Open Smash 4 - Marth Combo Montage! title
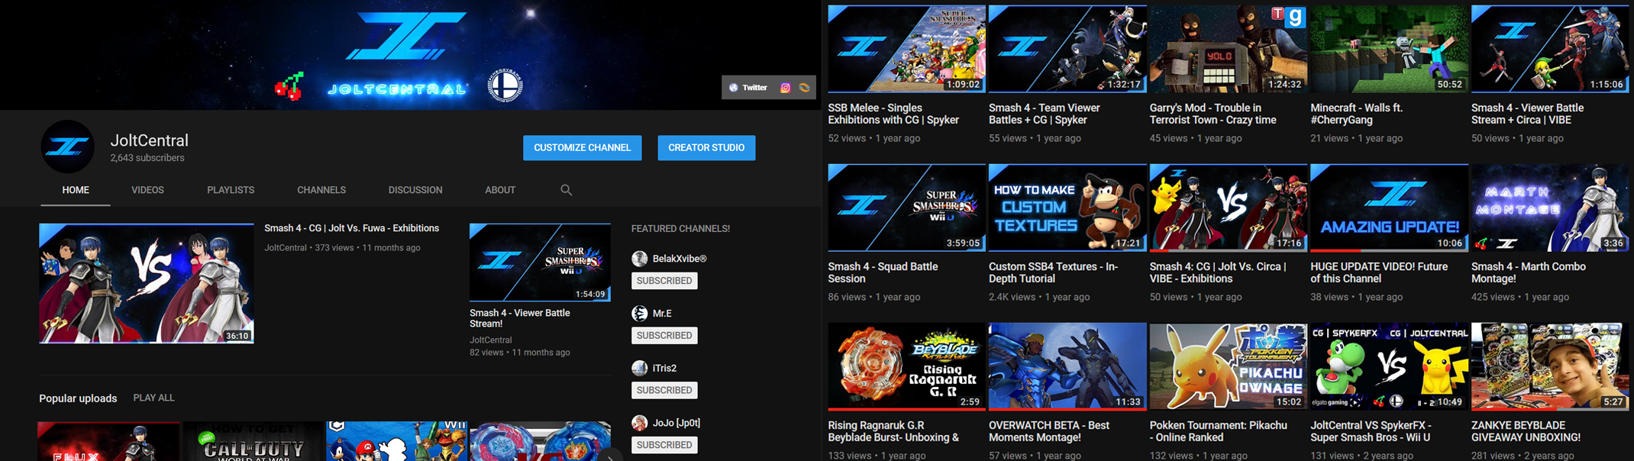Viewport: 1634px width, 461px height. coord(1529,272)
